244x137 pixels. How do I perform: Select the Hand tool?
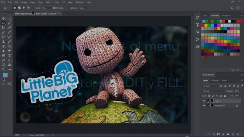9,65
